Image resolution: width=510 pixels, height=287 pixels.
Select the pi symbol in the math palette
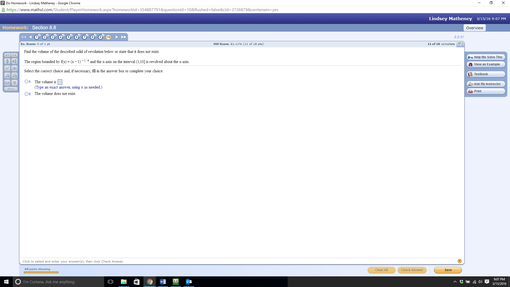tap(15, 83)
